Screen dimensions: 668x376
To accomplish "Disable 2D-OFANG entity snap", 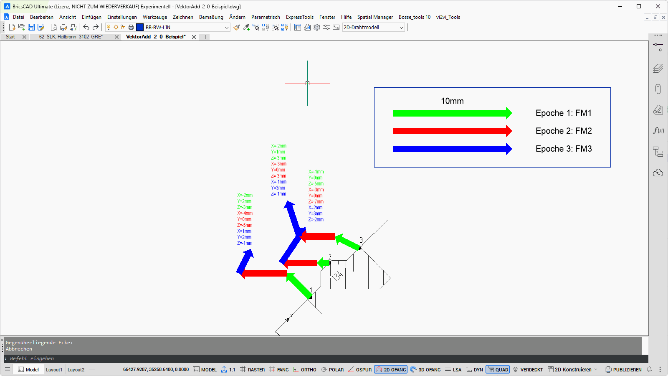I will coord(391,370).
